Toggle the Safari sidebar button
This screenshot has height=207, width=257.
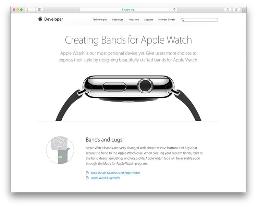coord(40,10)
